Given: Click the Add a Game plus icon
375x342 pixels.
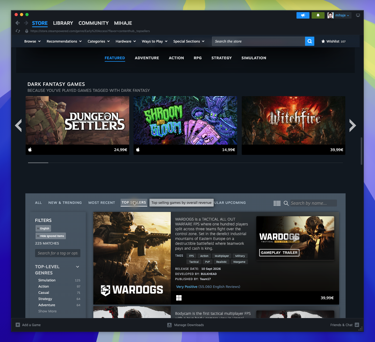Looking at the screenshot, I should [x=18, y=325].
